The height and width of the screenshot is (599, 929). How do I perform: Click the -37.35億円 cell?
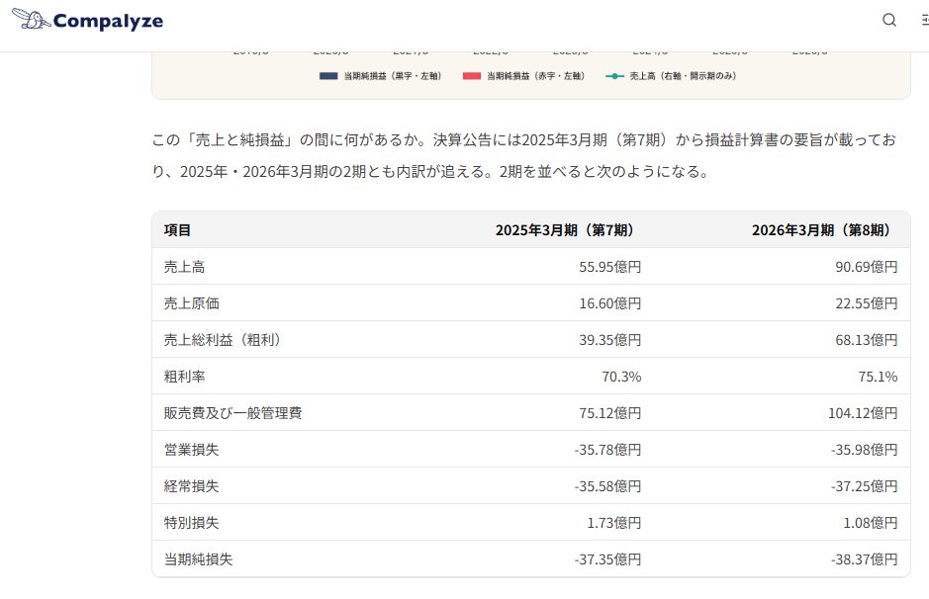[607, 559]
